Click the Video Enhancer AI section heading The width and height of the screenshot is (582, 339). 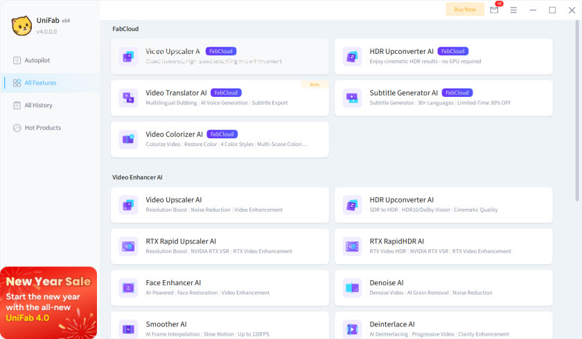(137, 178)
